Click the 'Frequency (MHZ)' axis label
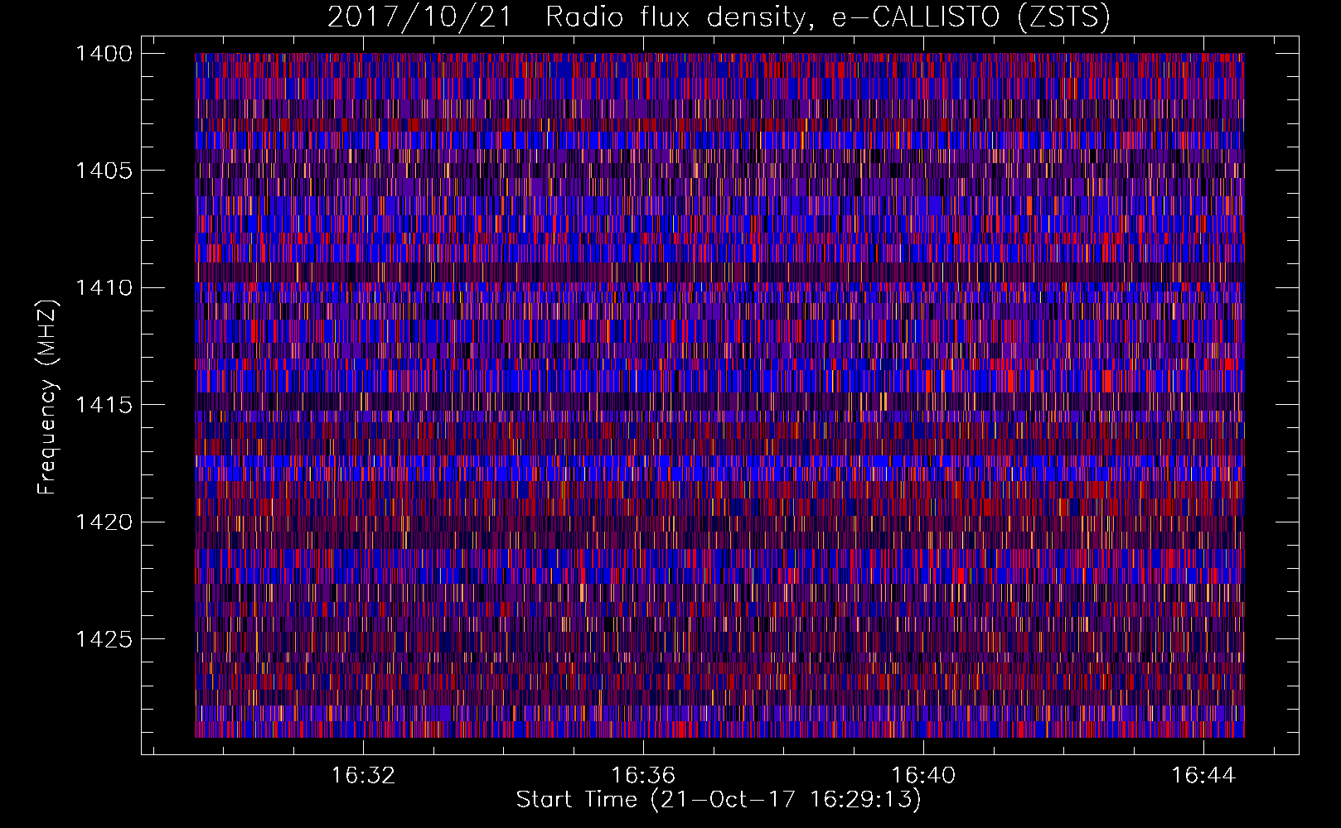The image size is (1341, 828). pyautogui.click(x=47, y=397)
